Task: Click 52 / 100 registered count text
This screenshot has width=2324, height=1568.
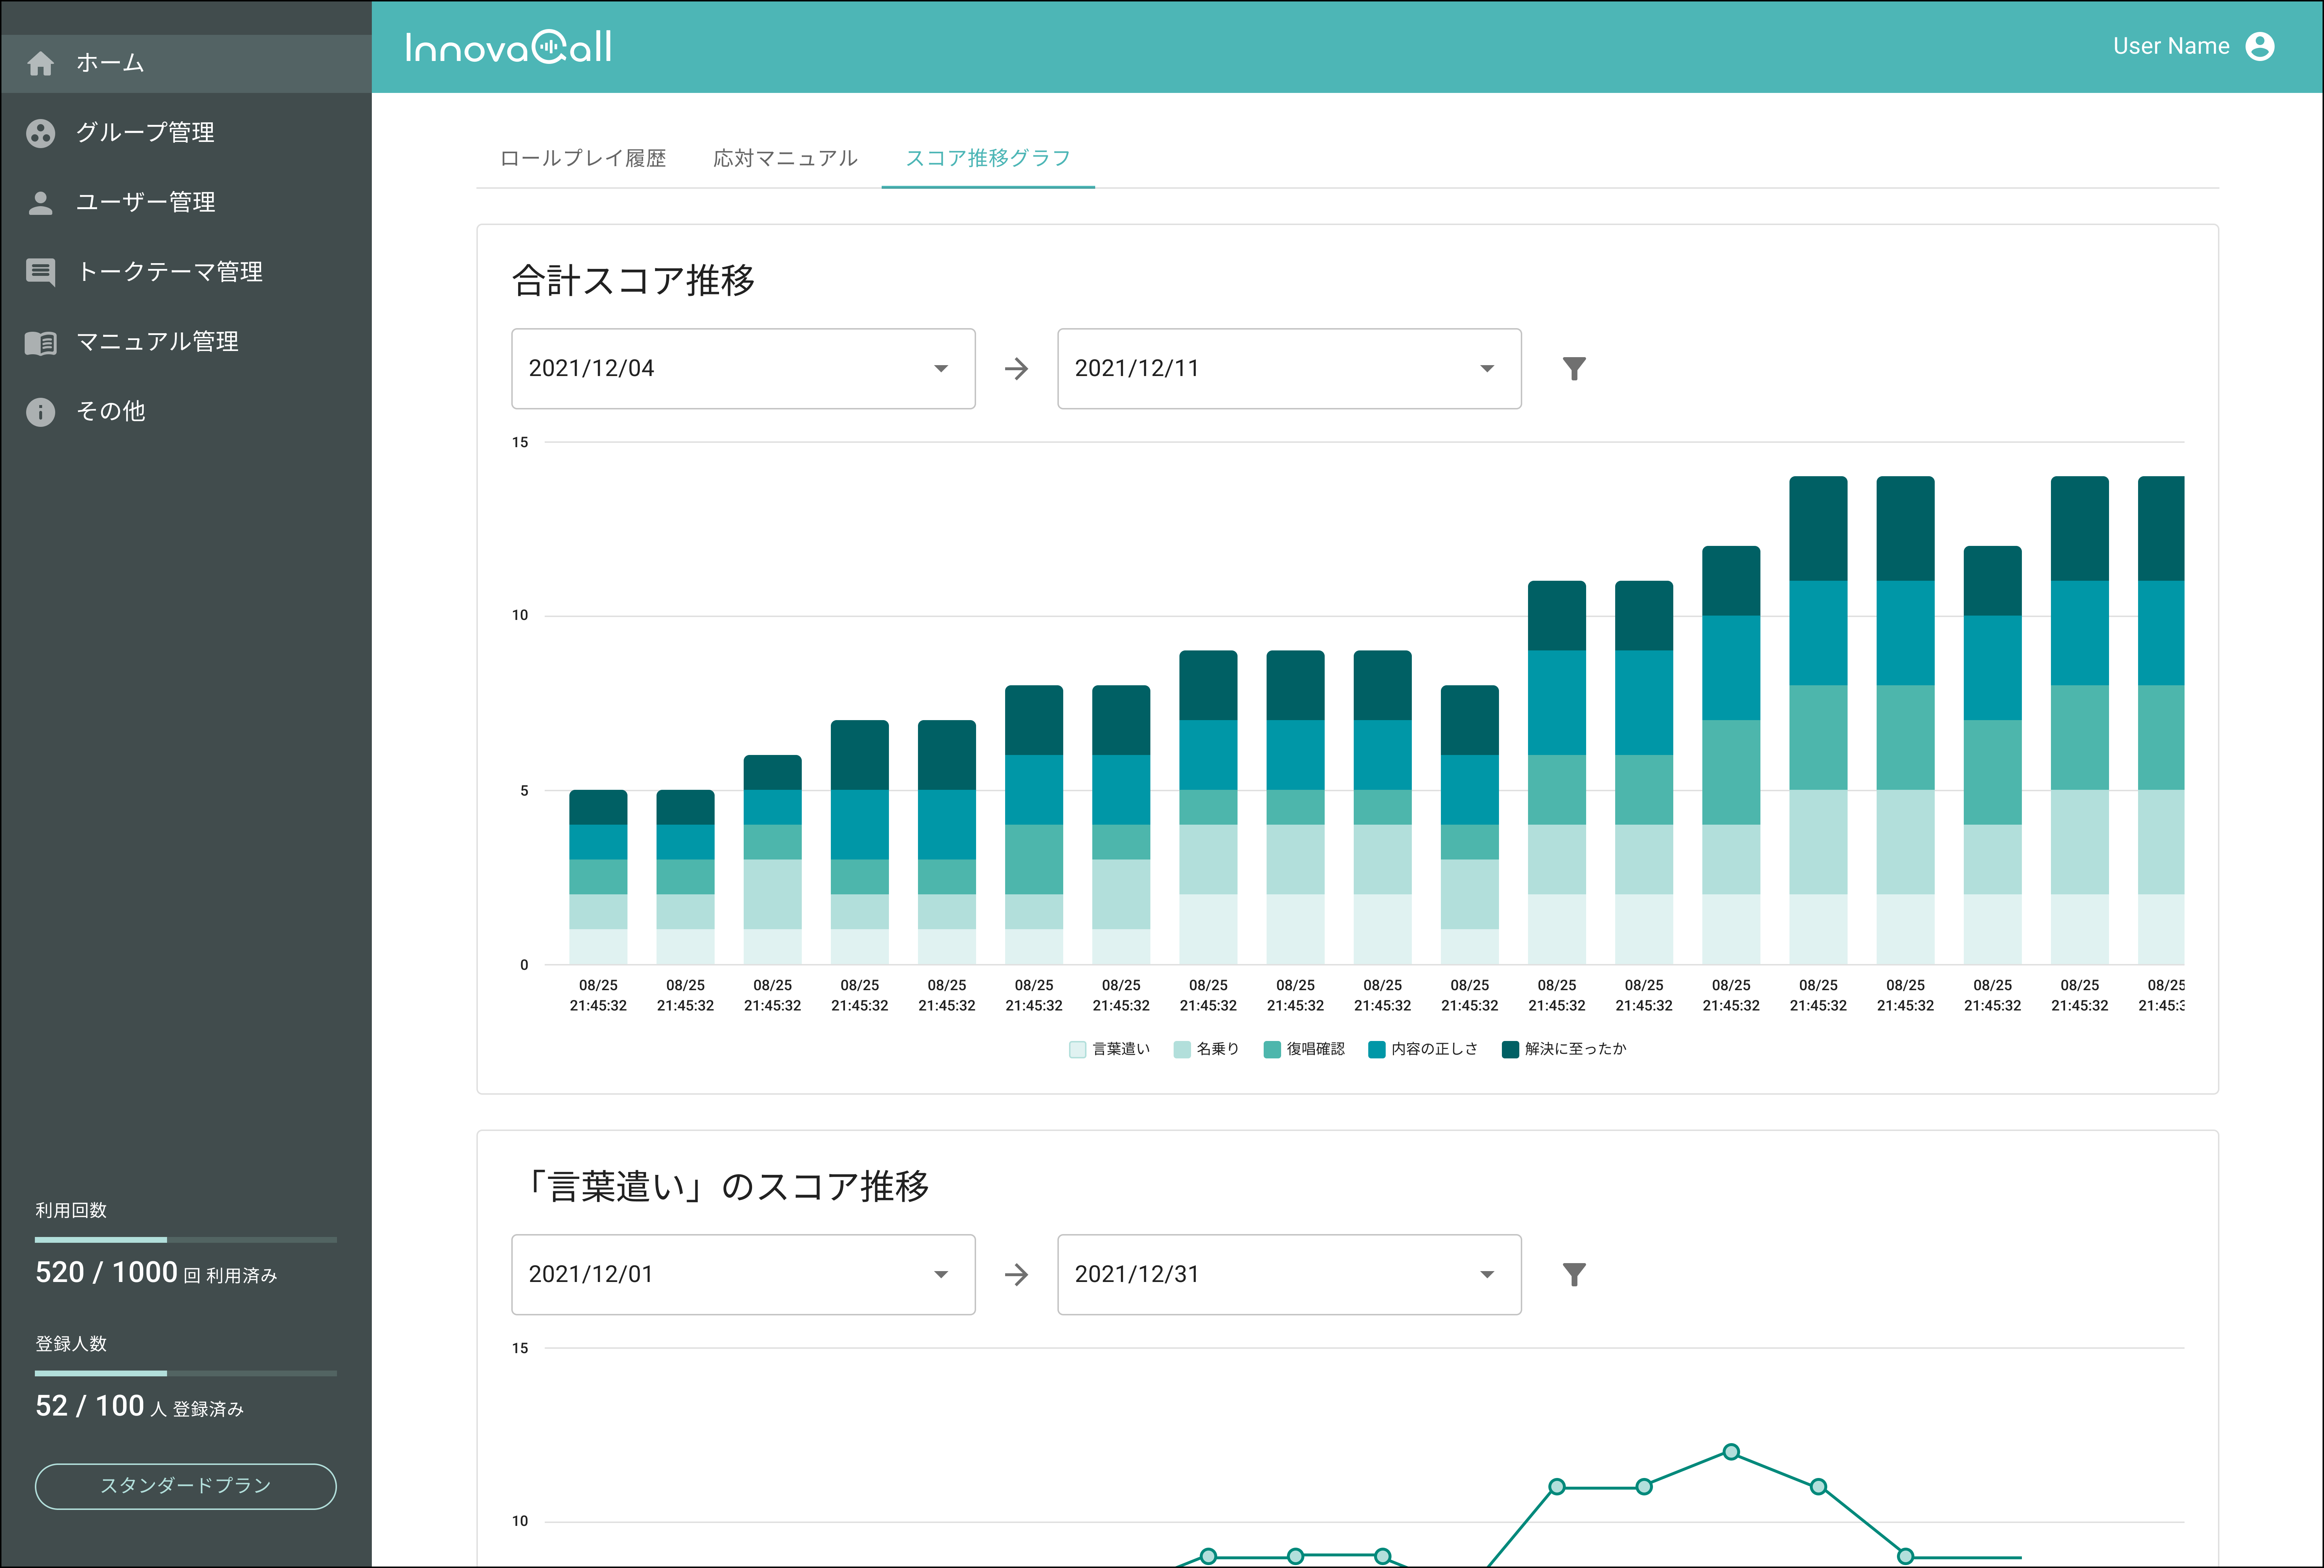Action: pyautogui.click(x=90, y=1406)
